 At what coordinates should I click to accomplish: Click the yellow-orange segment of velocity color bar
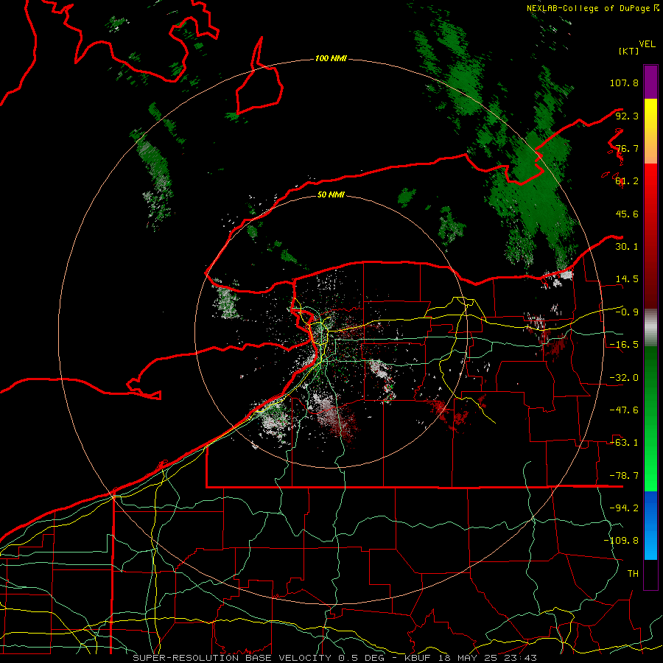650,131
